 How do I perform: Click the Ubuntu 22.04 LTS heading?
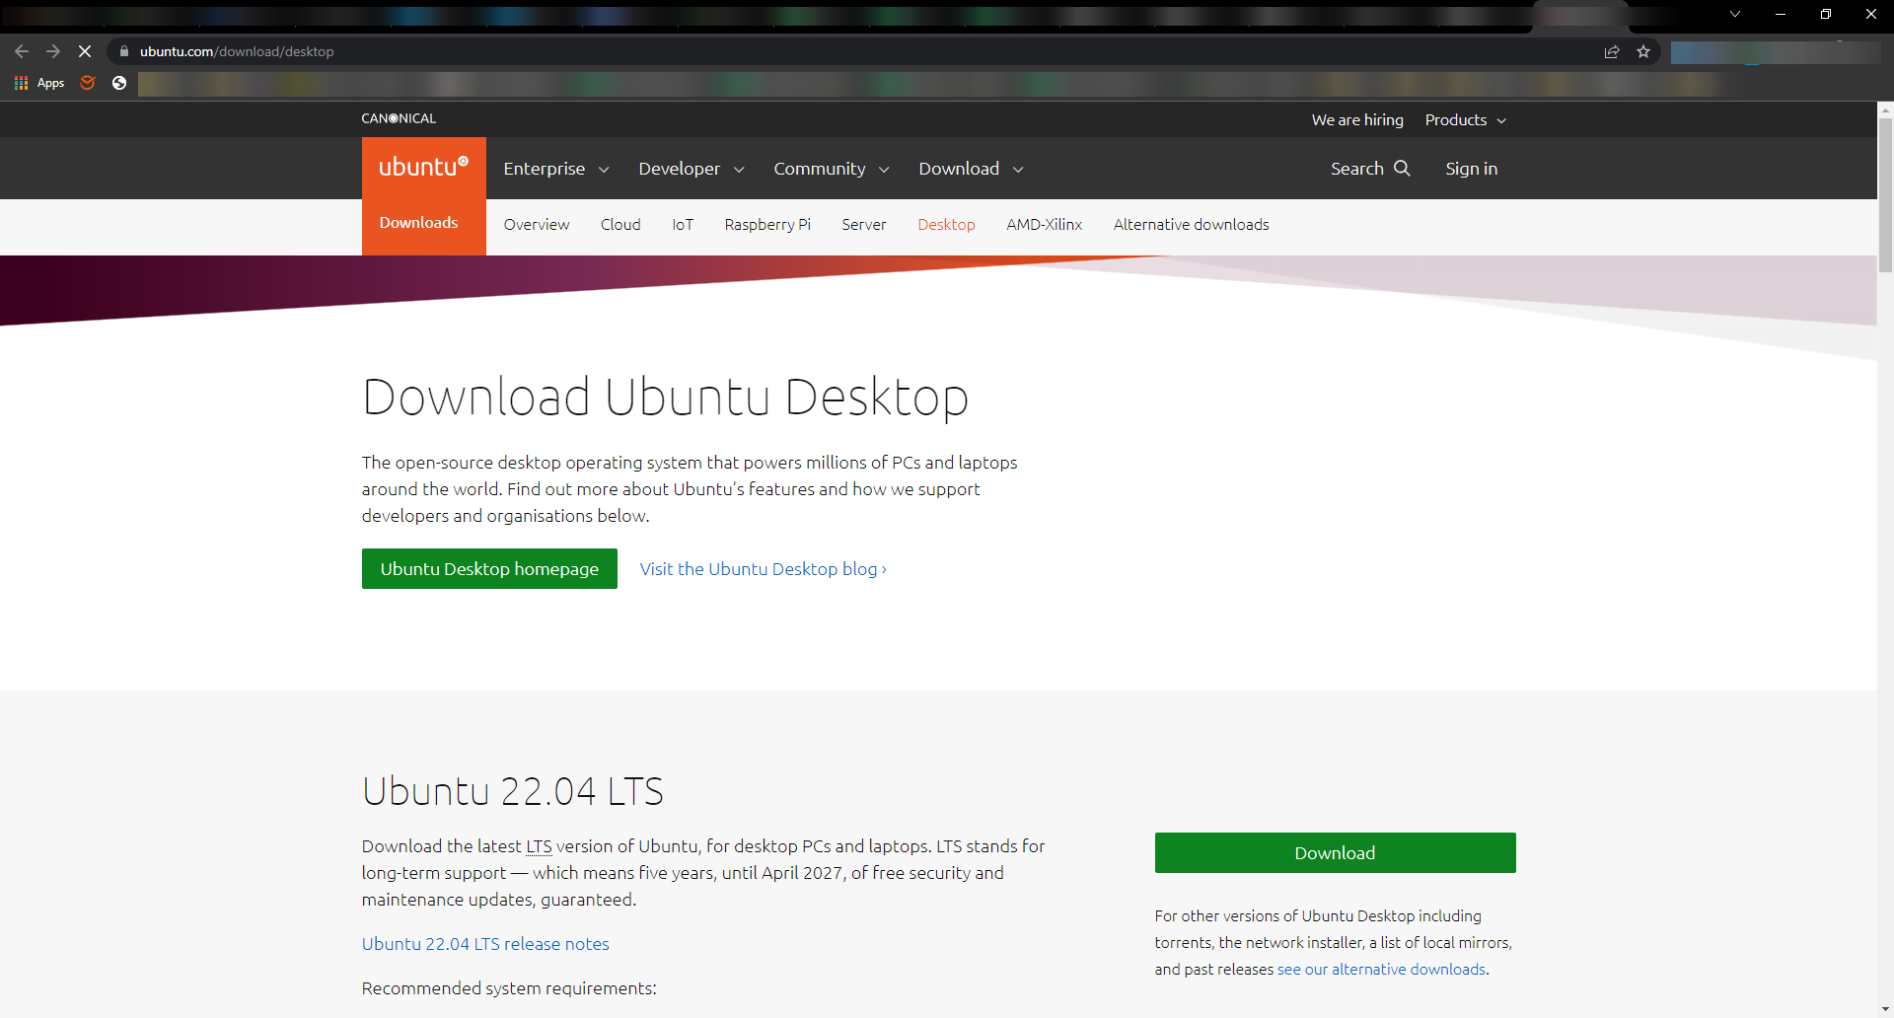click(x=512, y=791)
